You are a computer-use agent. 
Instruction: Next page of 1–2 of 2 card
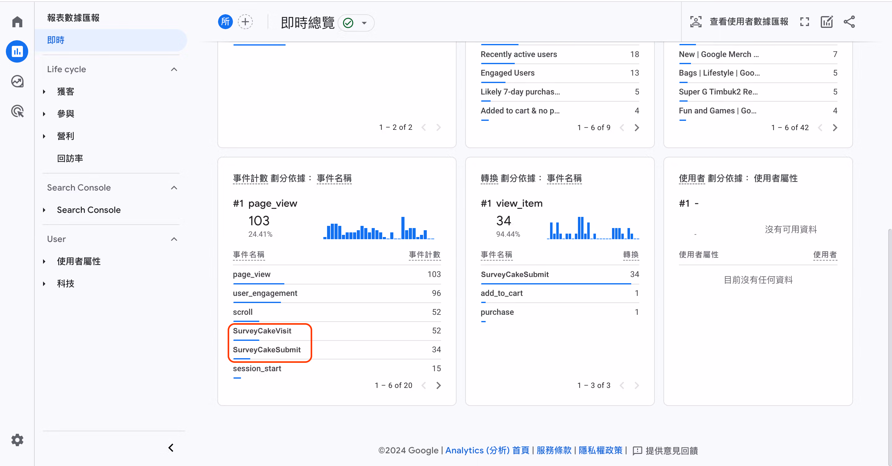click(438, 128)
